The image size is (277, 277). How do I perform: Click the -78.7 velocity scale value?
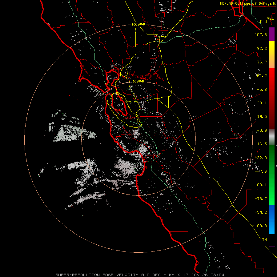[261, 199]
